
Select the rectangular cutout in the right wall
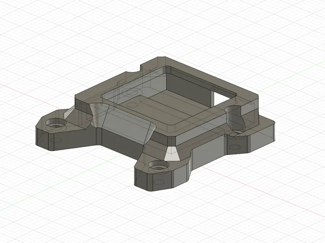point(223,96)
